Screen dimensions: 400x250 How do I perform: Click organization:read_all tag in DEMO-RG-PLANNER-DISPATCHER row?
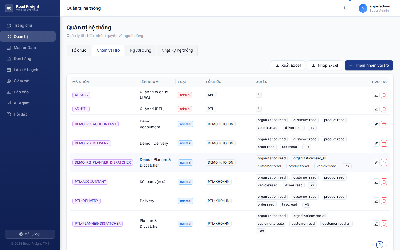[x=310, y=158]
